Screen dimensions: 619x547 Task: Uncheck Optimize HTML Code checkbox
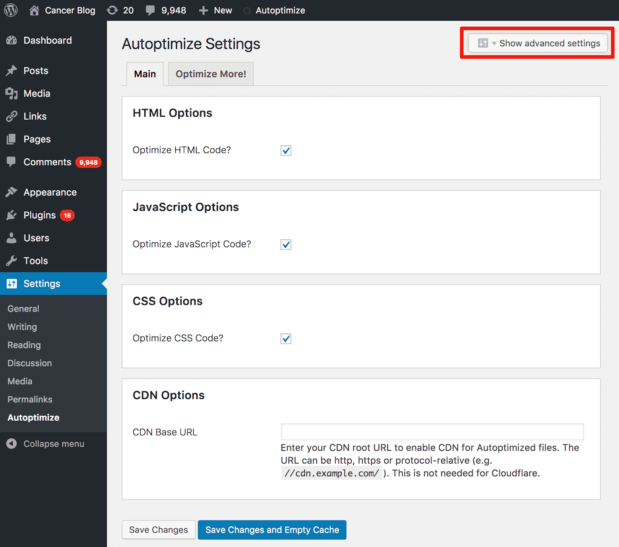[286, 150]
